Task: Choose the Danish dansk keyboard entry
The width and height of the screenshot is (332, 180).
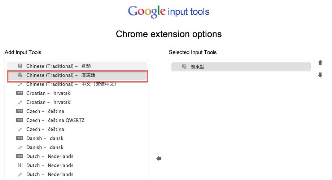Action: [x=45, y=138]
